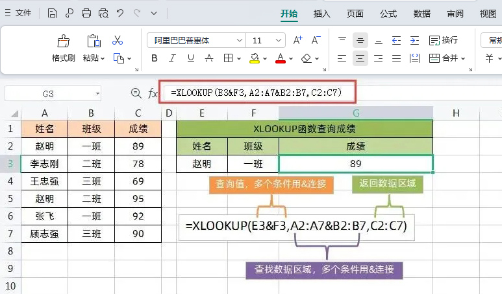Decrease font size with A- icon
The height and width of the screenshot is (294, 502).
(316, 40)
